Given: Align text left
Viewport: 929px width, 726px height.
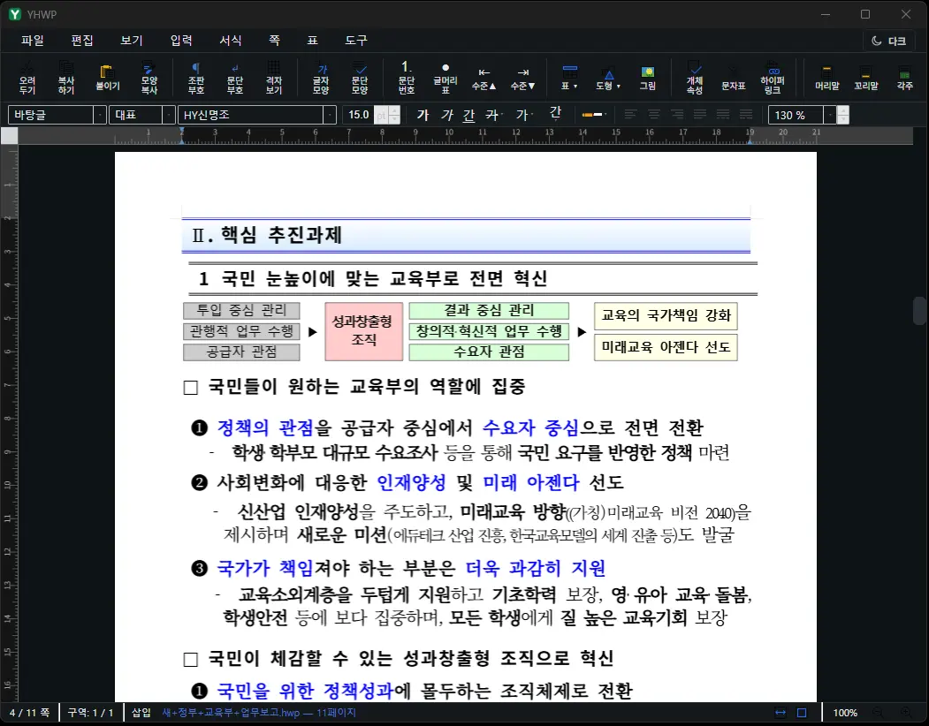Looking at the screenshot, I should 630,114.
